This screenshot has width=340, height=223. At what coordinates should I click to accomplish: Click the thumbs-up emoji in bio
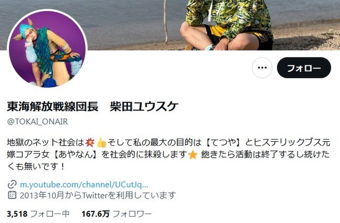pos(101,143)
